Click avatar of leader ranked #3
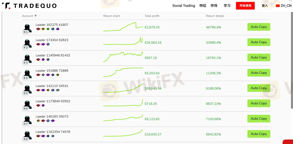 coord(27,58)
